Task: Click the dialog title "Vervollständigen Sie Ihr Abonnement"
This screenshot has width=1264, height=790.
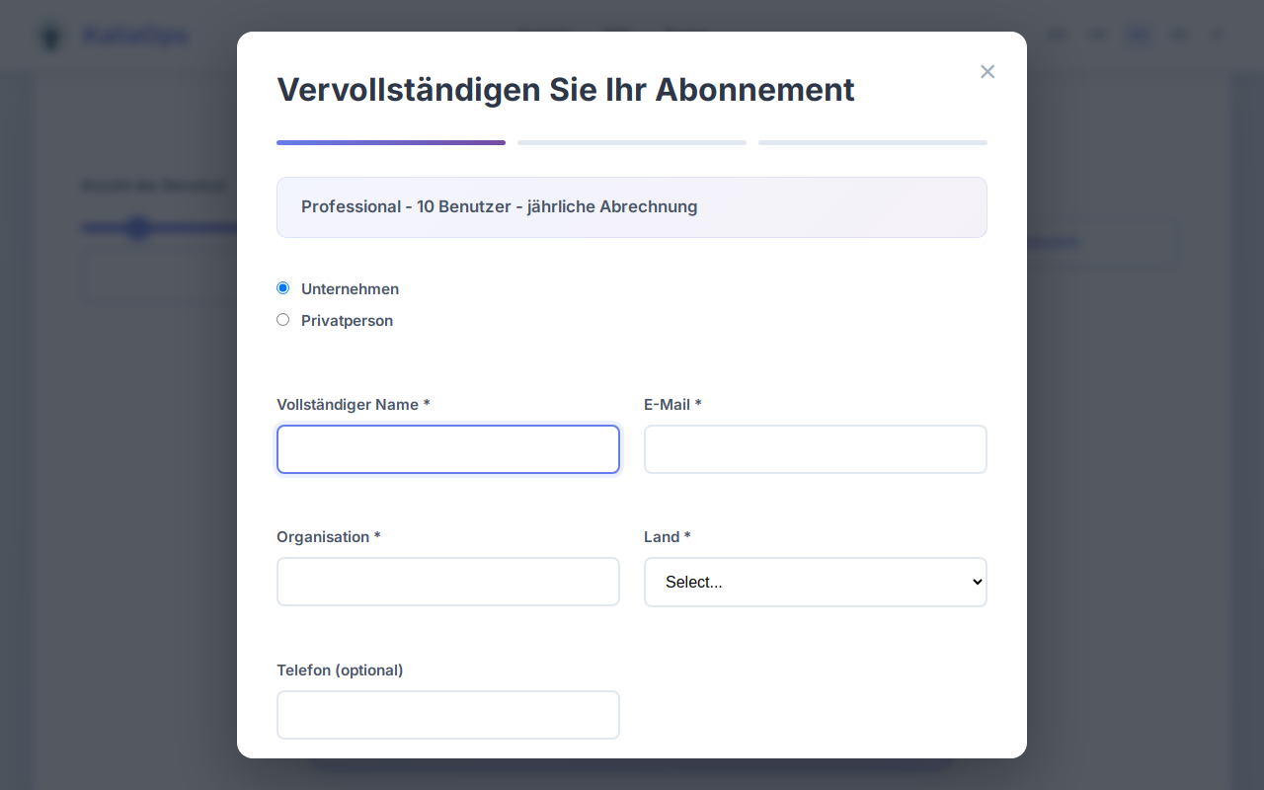Action: (x=566, y=90)
